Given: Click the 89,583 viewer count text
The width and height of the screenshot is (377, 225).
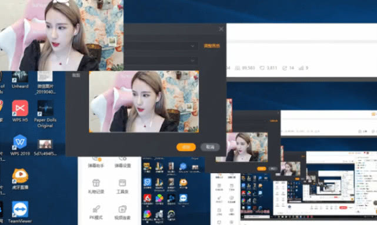Looking at the screenshot, I should (248, 68).
